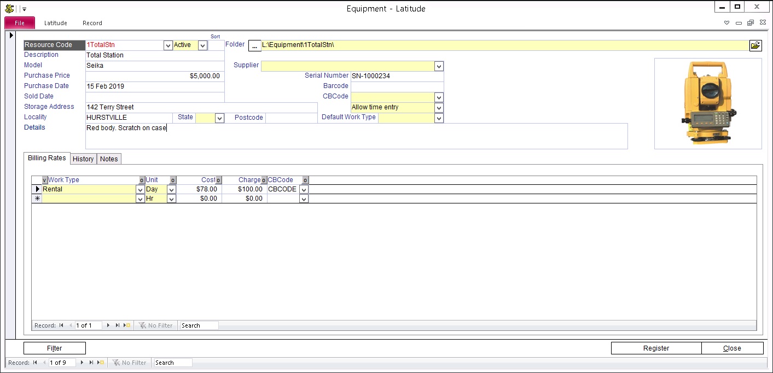Viewport: 773px width, 373px height.
Task: Click the Filter button
Action: [x=55, y=348]
